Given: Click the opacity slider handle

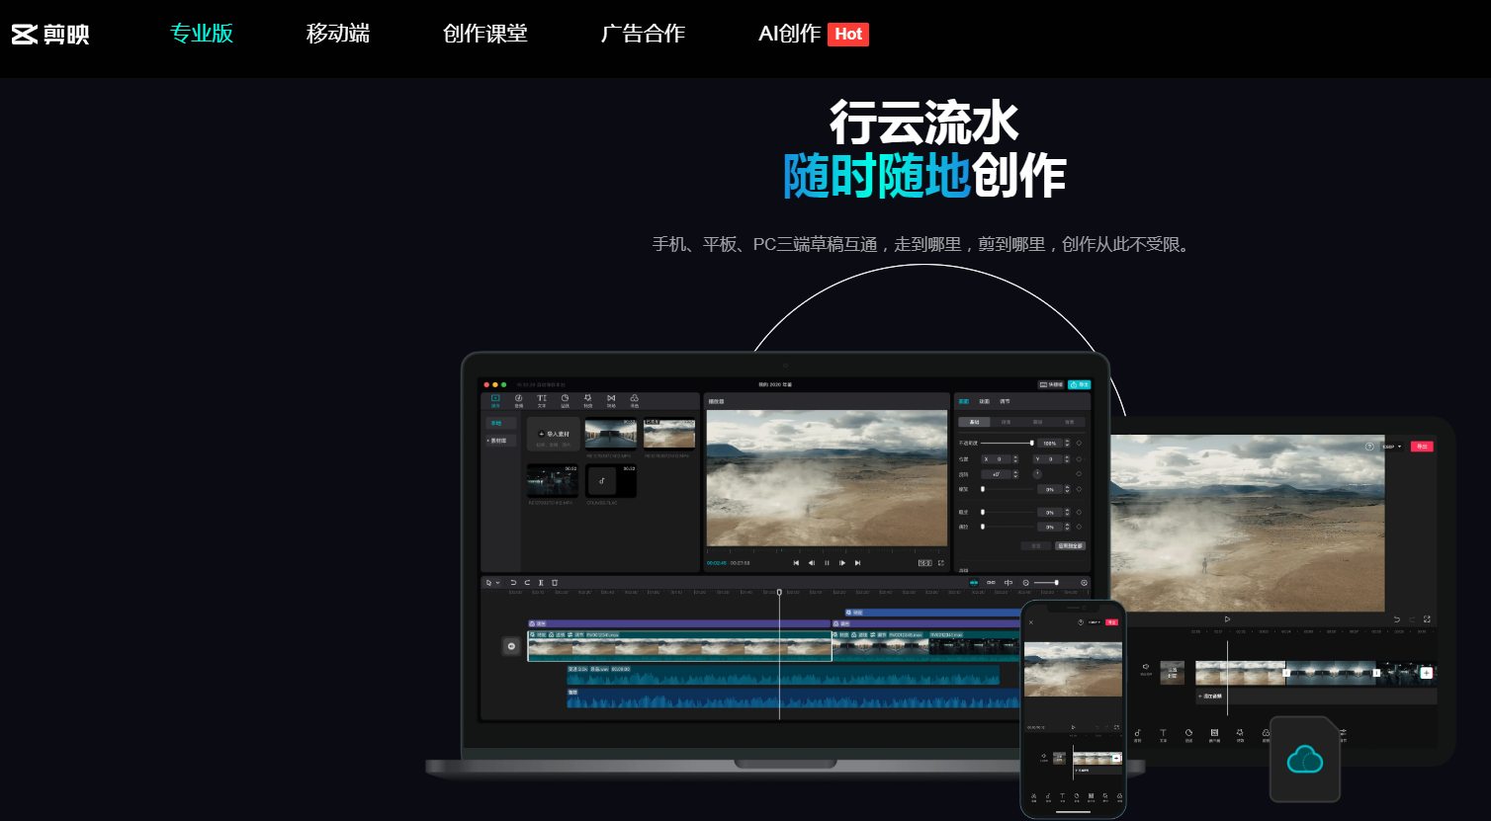Looking at the screenshot, I should 1032,443.
